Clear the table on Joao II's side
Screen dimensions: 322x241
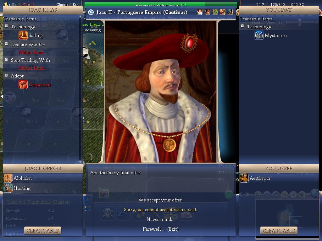[43, 231]
